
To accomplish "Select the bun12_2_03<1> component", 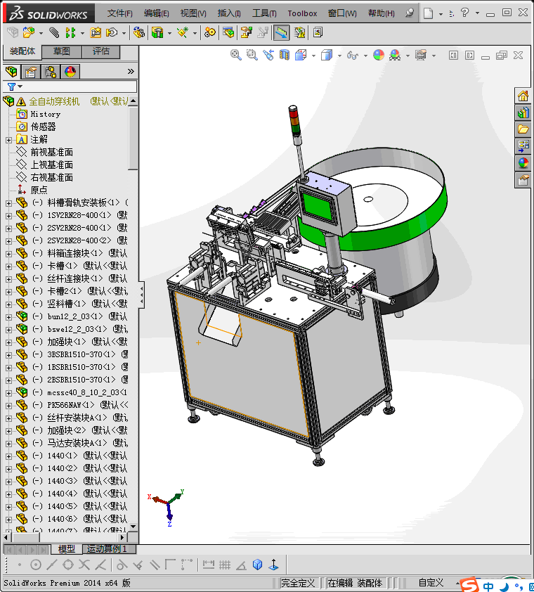I will pos(74,316).
